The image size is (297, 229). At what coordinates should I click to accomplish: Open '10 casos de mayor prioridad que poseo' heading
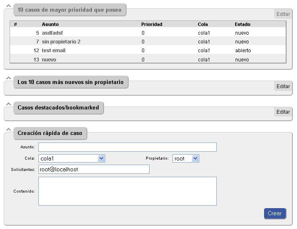click(69, 10)
